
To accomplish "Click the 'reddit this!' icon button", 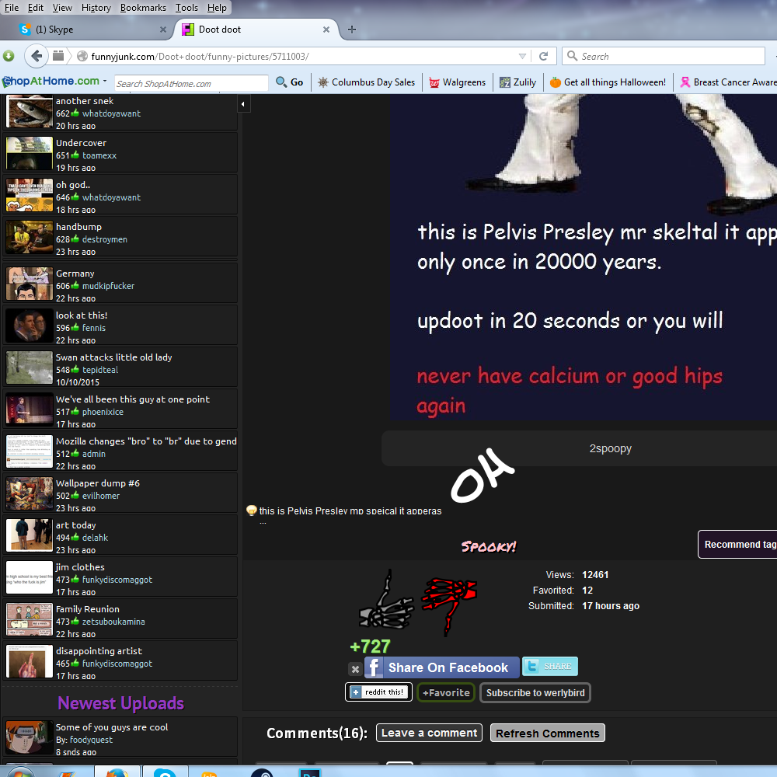I will point(378,692).
